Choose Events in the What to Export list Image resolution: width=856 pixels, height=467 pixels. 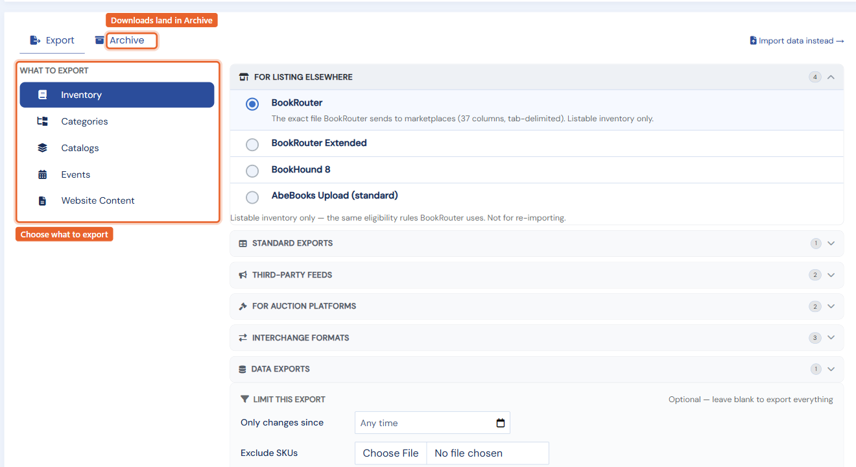pyautogui.click(x=117, y=174)
